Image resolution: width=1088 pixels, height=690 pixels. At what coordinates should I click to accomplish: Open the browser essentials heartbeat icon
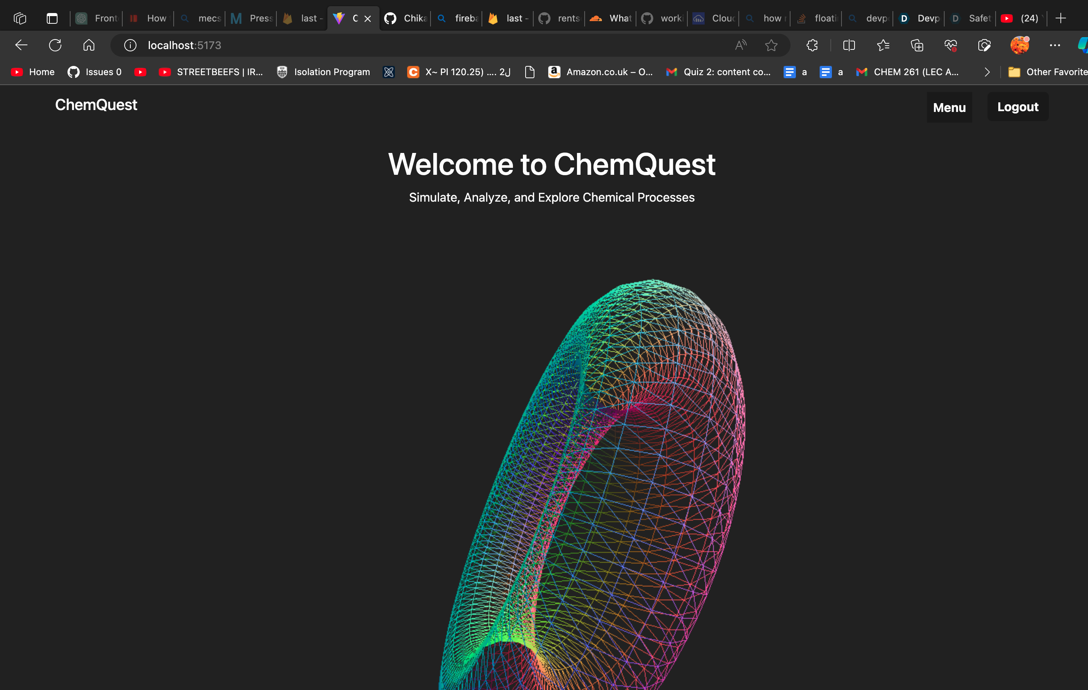951,45
